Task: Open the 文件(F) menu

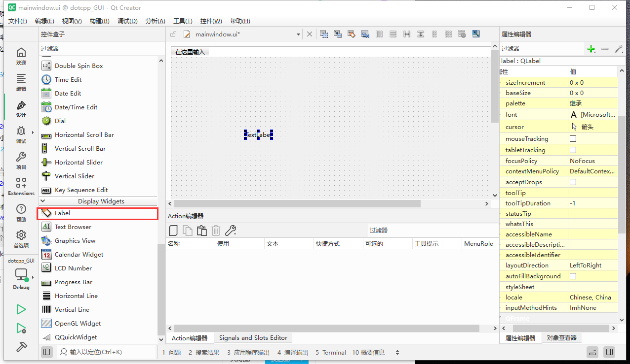Action: (x=17, y=21)
